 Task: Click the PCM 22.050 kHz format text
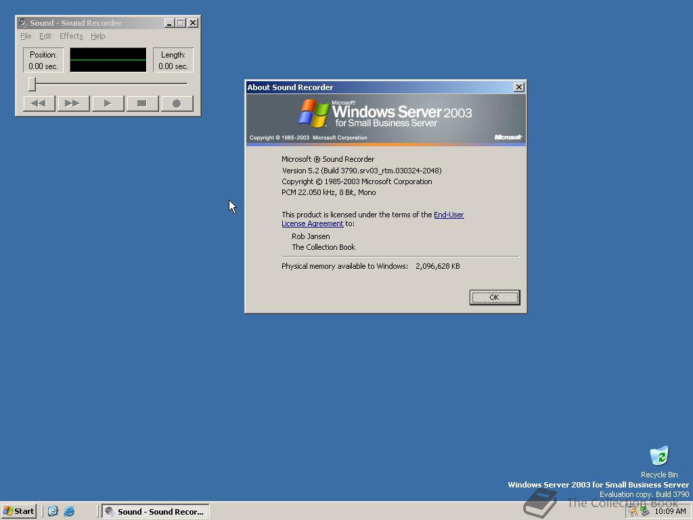pos(329,192)
